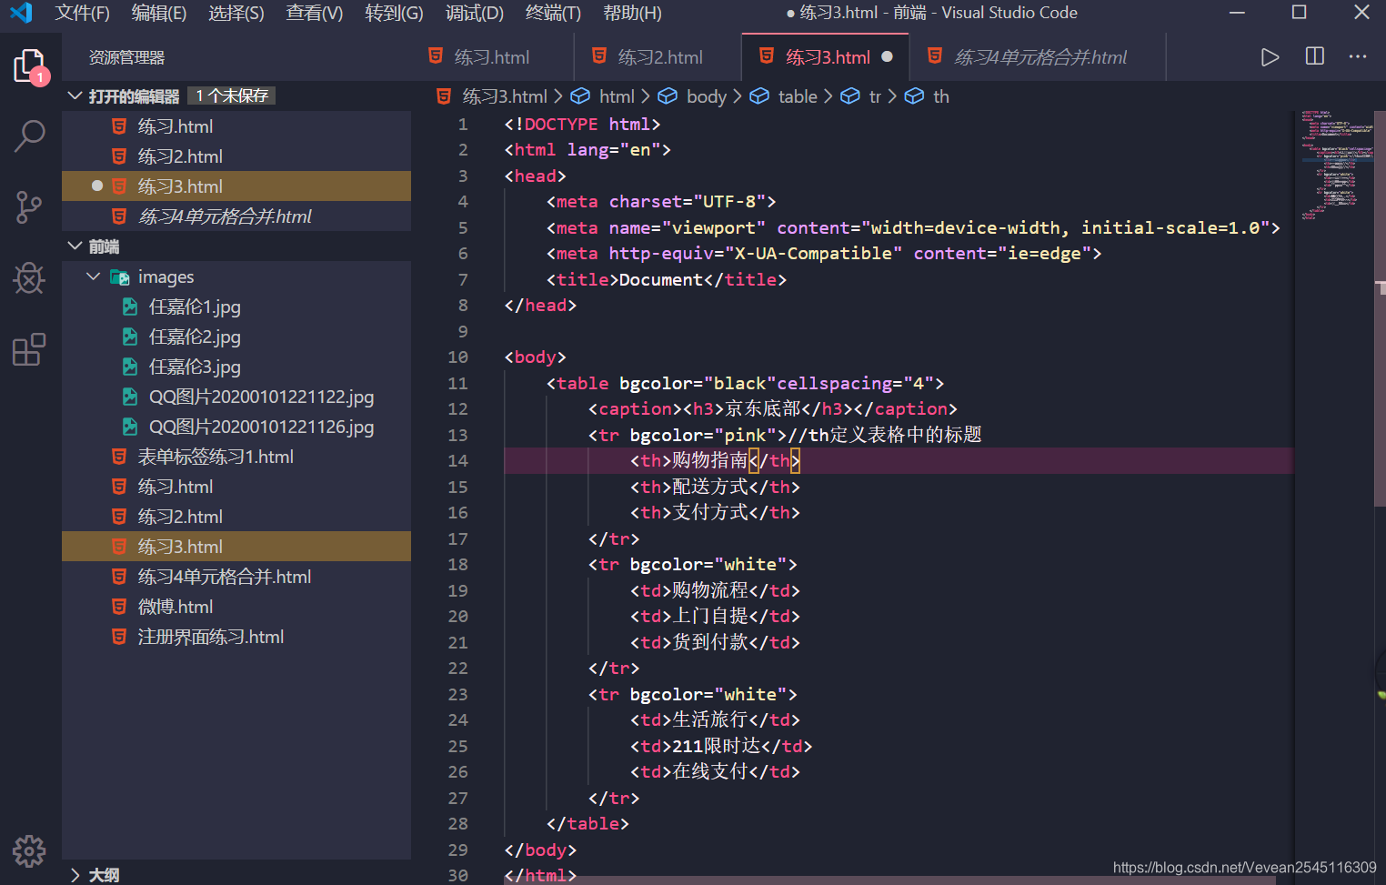Click tr breadcrumb item
The height and width of the screenshot is (885, 1386).
click(875, 96)
